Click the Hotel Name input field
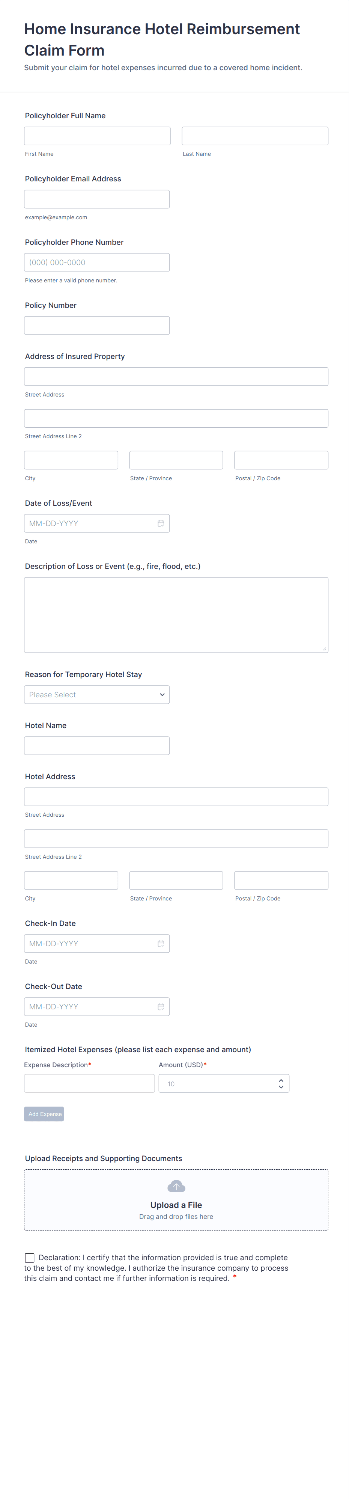 click(x=96, y=745)
